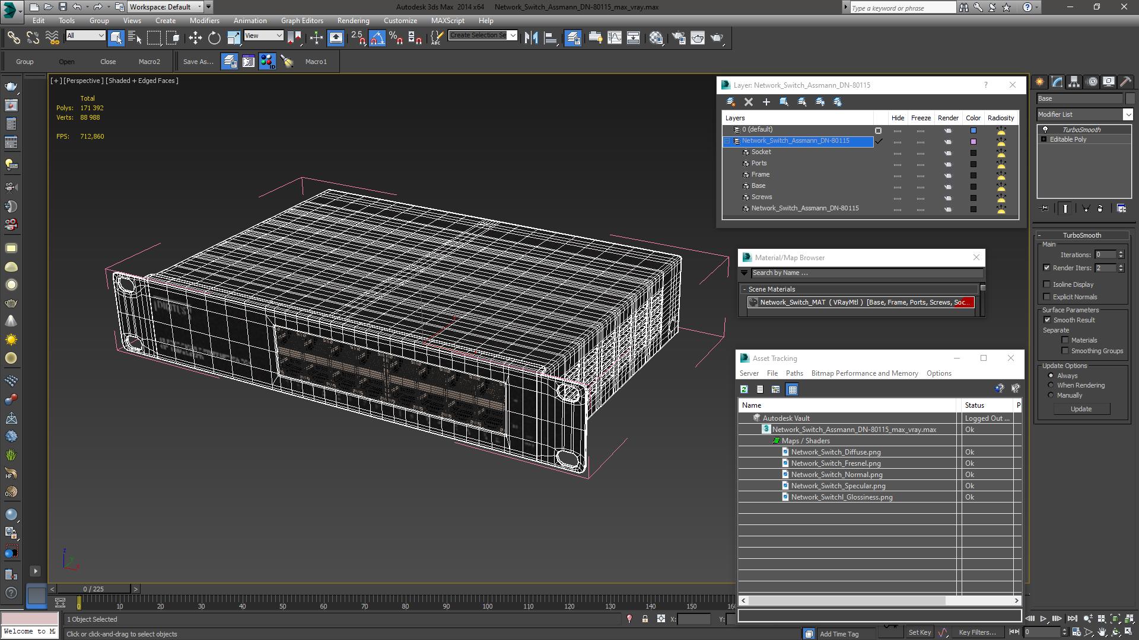Click the Align tool icon
Image resolution: width=1139 pixels, height=640 pixels.
[551, 38]
